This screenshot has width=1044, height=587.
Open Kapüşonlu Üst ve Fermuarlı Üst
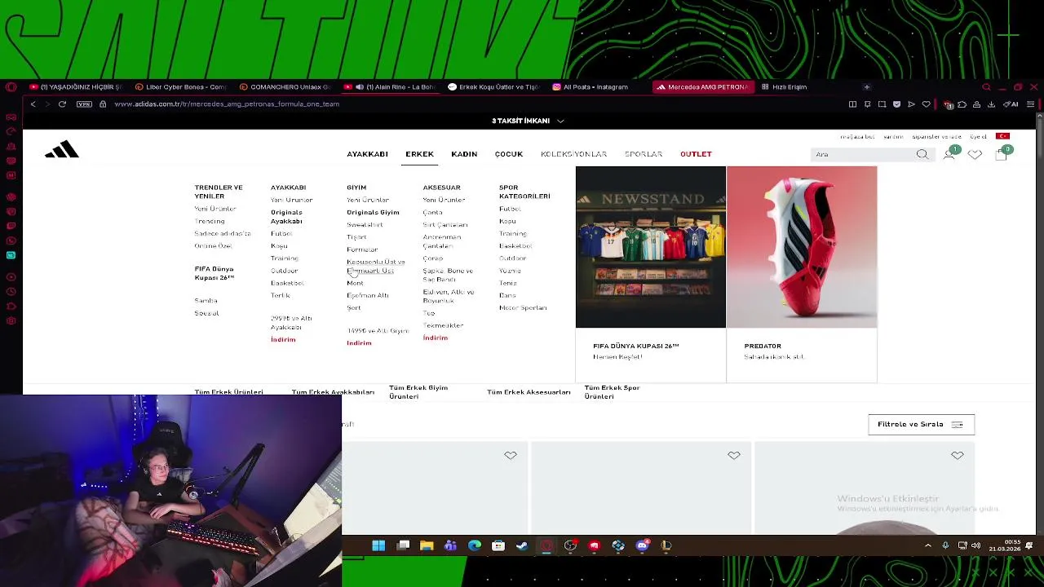(375, 267)
